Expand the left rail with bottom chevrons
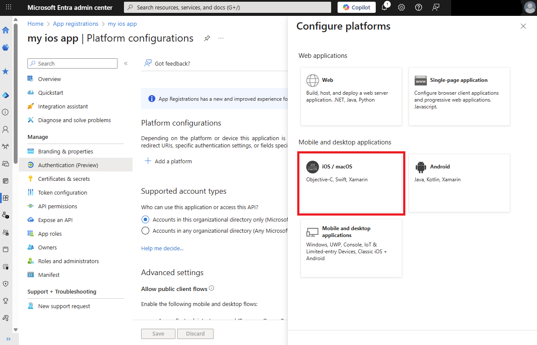The width and height of the screenshot is (537, 345). pyautogui.click(x=8, y=339)
